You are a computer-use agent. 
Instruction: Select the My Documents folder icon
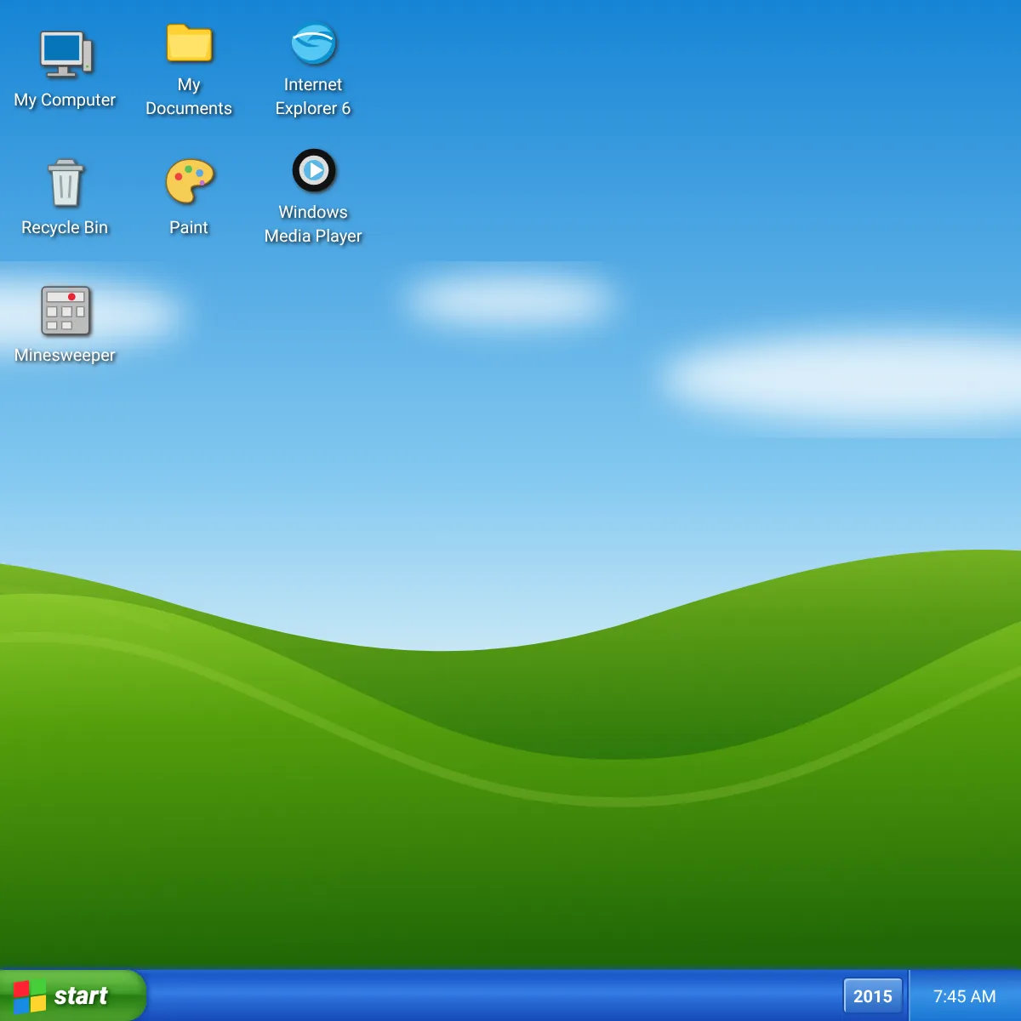(189, 43)
